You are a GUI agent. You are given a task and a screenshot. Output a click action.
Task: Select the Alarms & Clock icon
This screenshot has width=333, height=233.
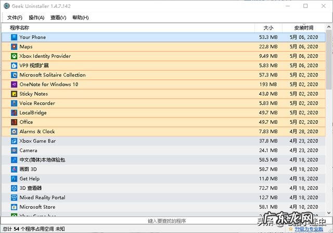click(14, 132)
